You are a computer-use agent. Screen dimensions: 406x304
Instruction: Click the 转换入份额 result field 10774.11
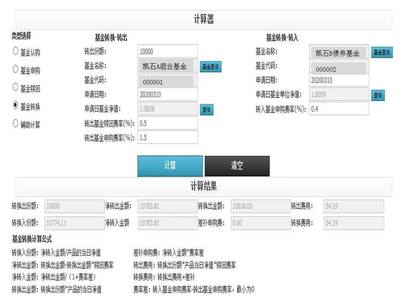(x=74, y=223)
